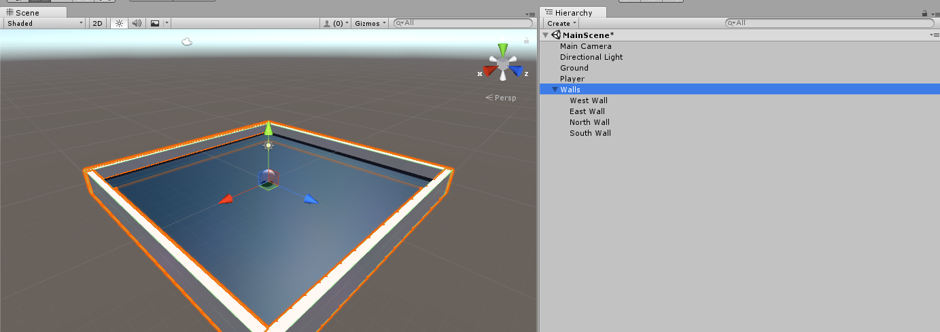940x332 pixels.
Task: Select Directional Light in Hierarchy
Action: tap(591, 57)
